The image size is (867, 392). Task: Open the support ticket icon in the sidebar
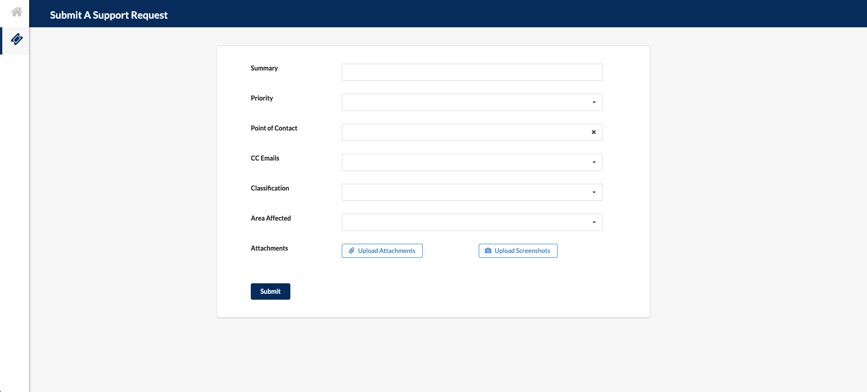[16, 40]
